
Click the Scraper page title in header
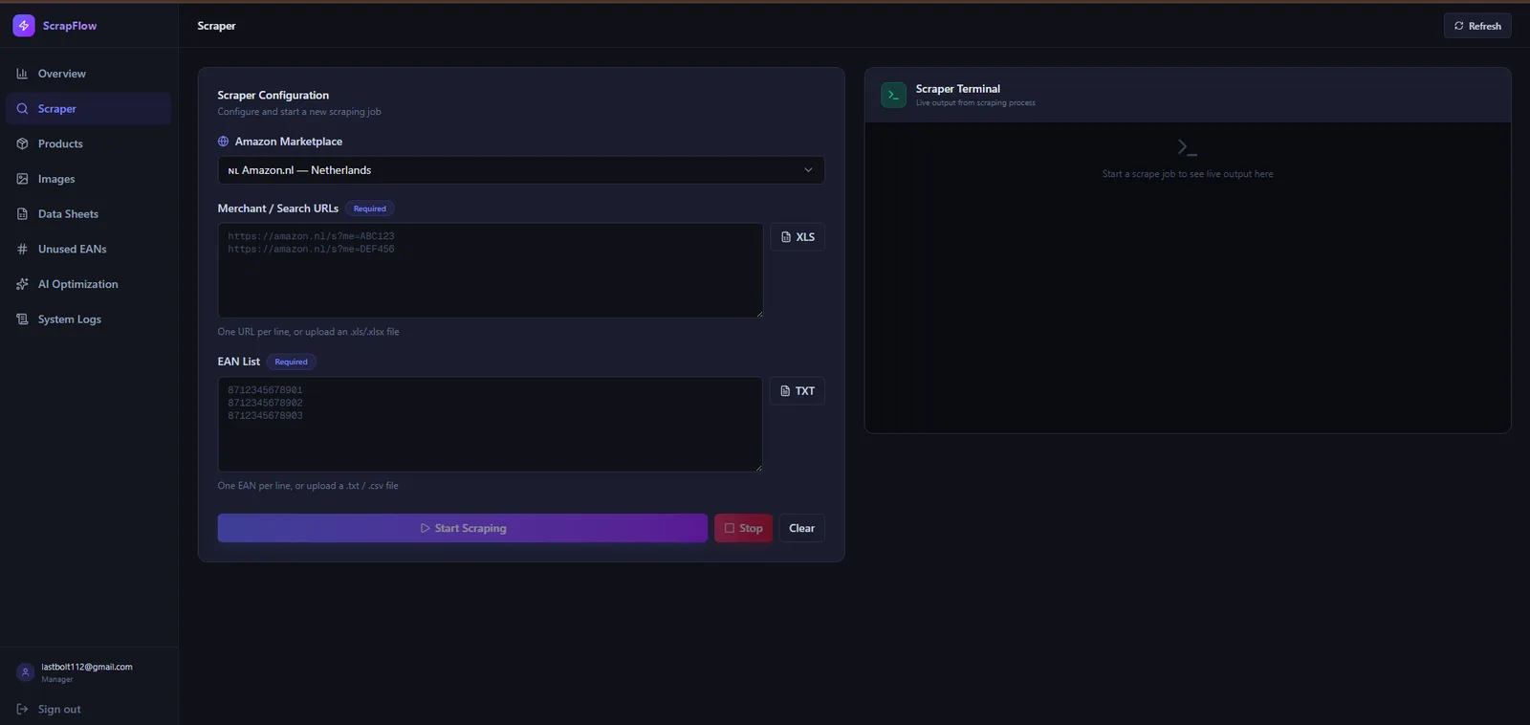click(216, 26)
